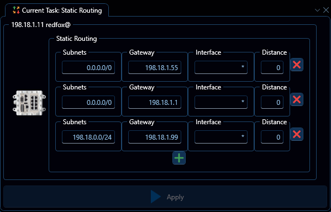This screenshot has height=212, width=331.
Task: Edit Distance field in the 198.18.1.1 row
Action: point(272,102)
